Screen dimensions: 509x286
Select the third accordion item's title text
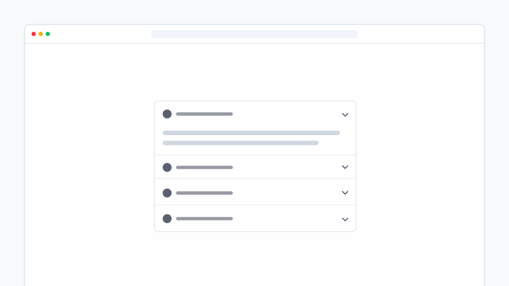tap(204, 193)
